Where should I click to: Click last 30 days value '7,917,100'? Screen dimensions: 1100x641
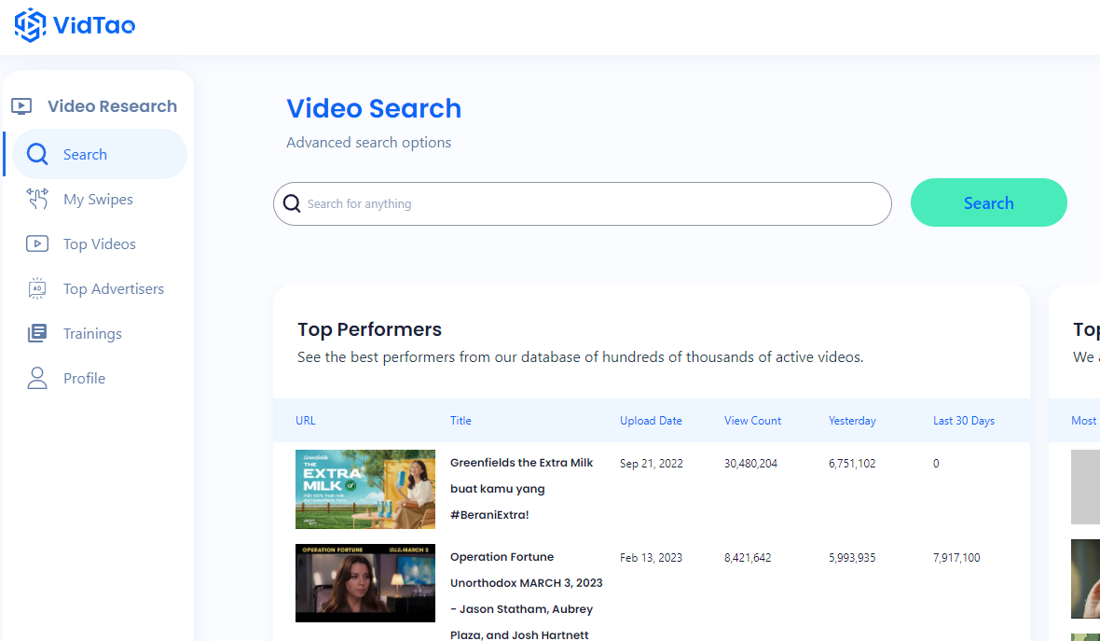coord(956,557)
